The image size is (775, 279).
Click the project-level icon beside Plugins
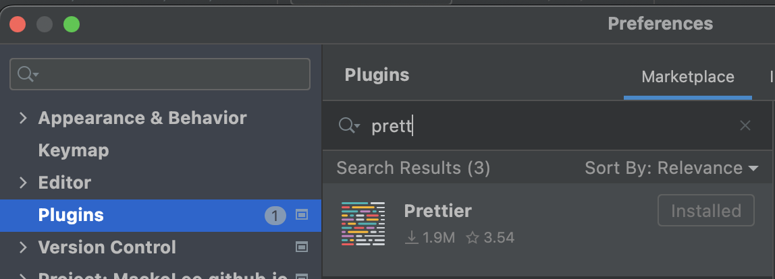tap(302, 215)
